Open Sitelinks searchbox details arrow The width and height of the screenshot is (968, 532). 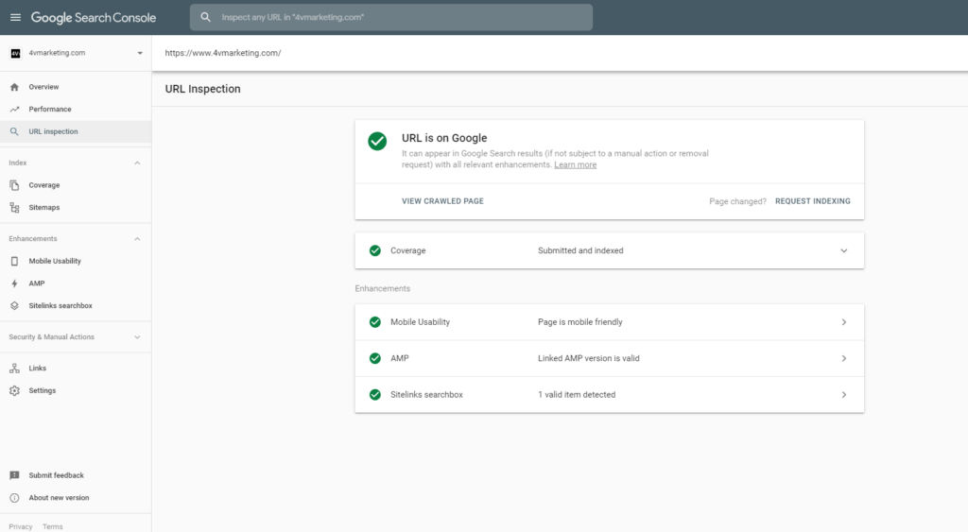coord(843,394)
